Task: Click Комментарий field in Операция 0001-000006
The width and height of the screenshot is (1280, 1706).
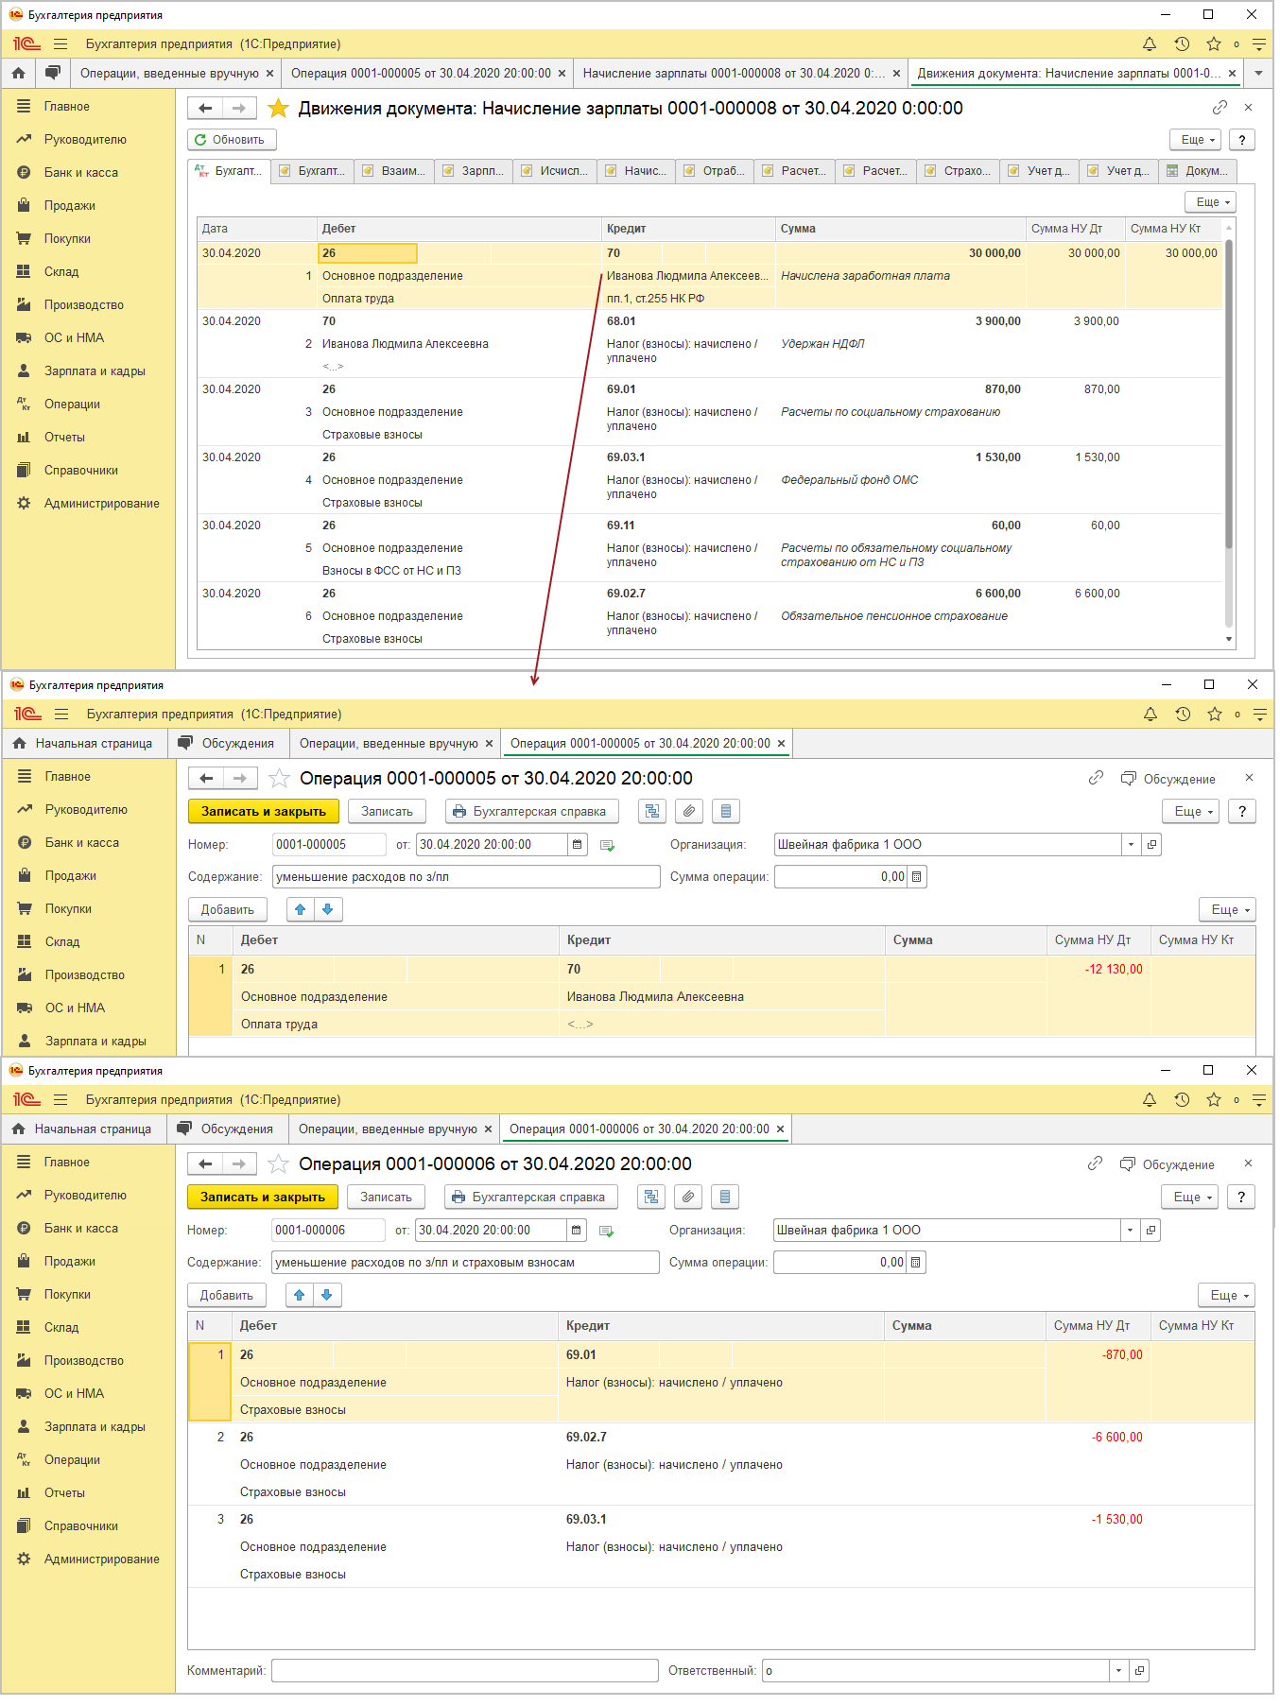Action: tap(465, 1671)
